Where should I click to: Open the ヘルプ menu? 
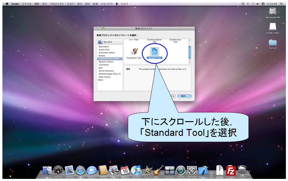coord(124,4)
